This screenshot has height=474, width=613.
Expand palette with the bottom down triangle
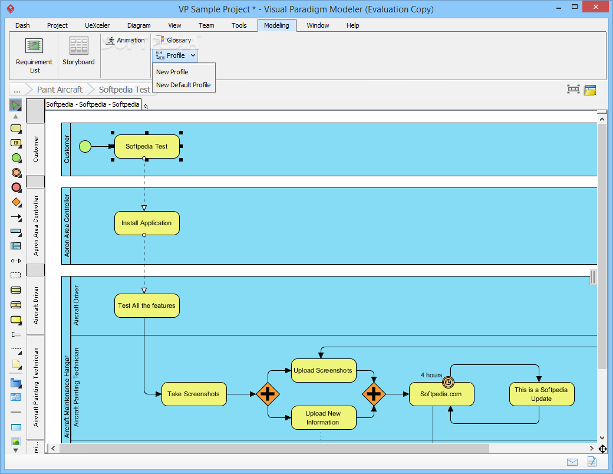[x=16, y=450]
